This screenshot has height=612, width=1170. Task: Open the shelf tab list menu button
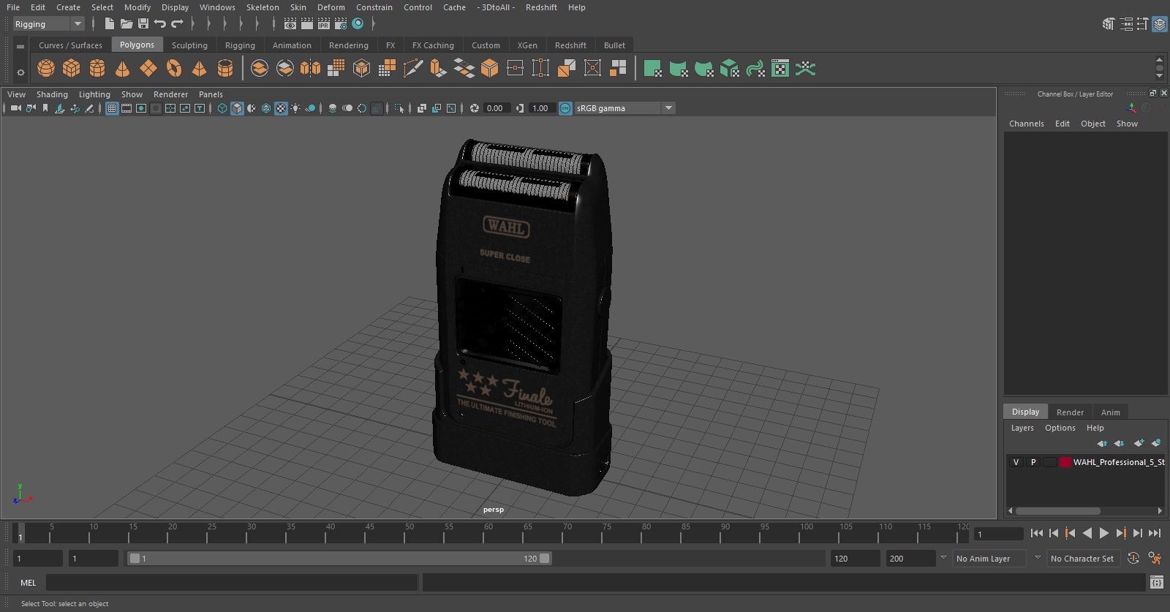click(x=20, y=46)
